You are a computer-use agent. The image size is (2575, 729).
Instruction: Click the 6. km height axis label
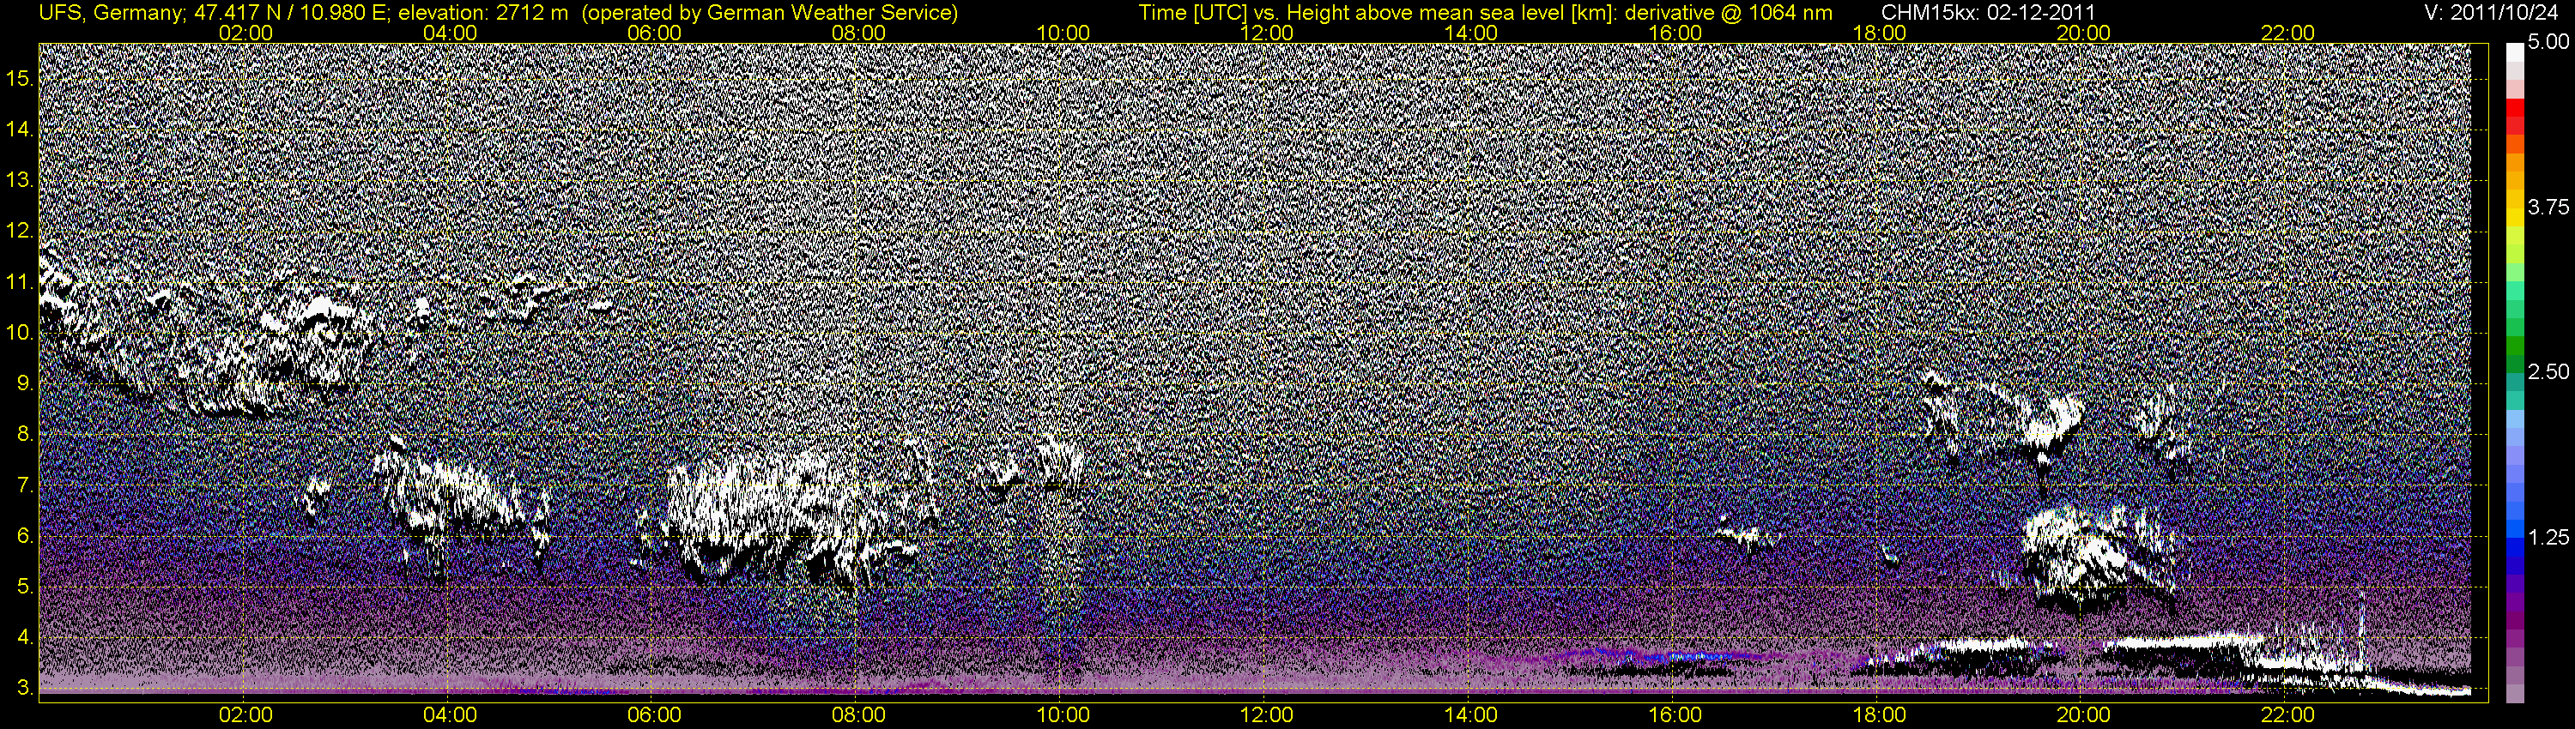coord(25,536)
